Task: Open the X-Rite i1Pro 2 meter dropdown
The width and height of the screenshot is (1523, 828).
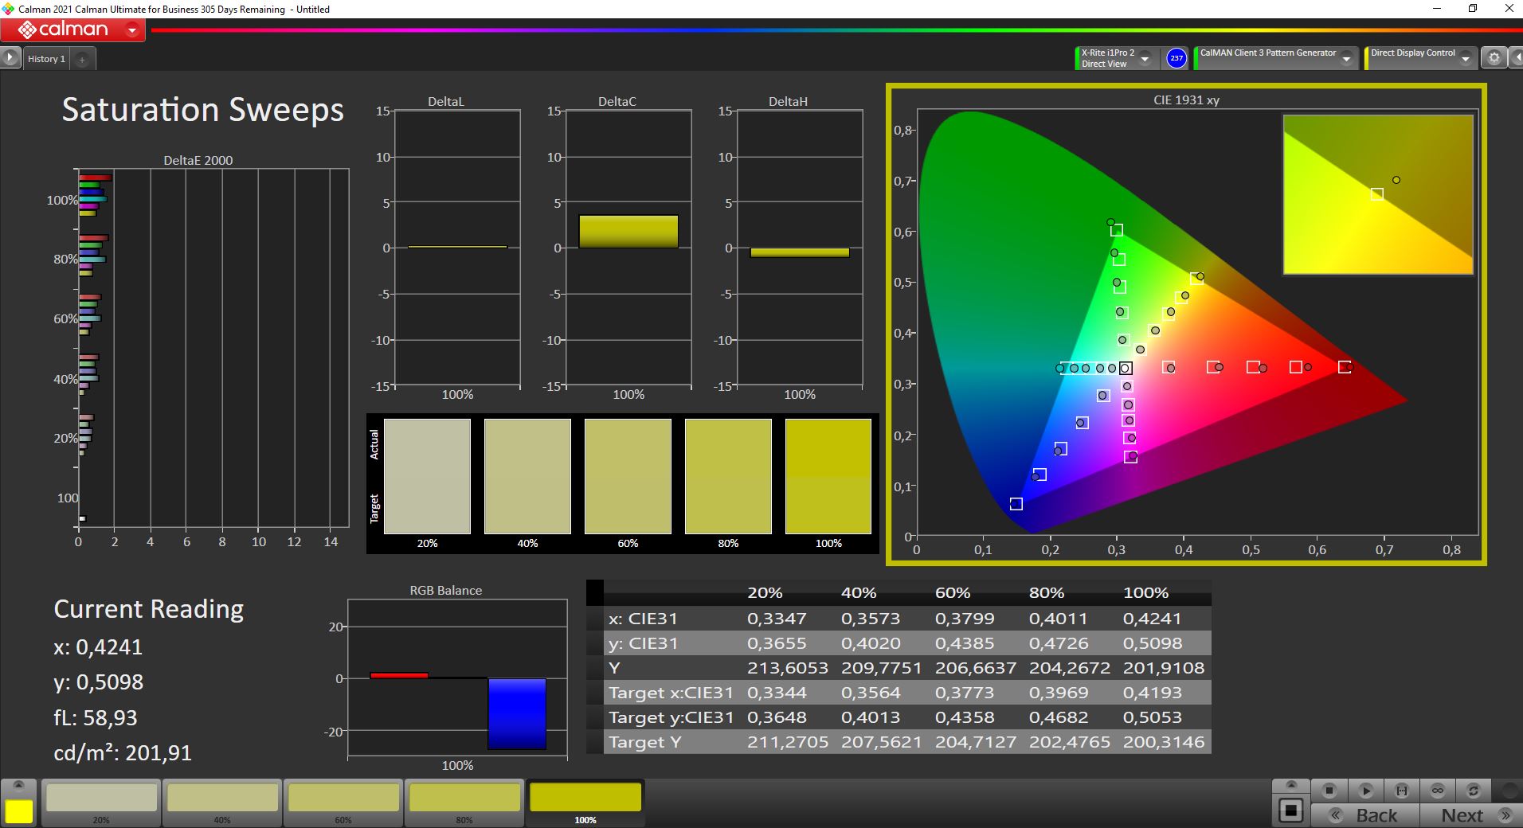Action: (1145, 59)
